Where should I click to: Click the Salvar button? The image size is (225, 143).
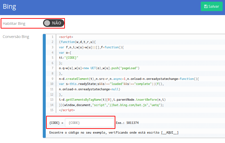coord(212,6)
